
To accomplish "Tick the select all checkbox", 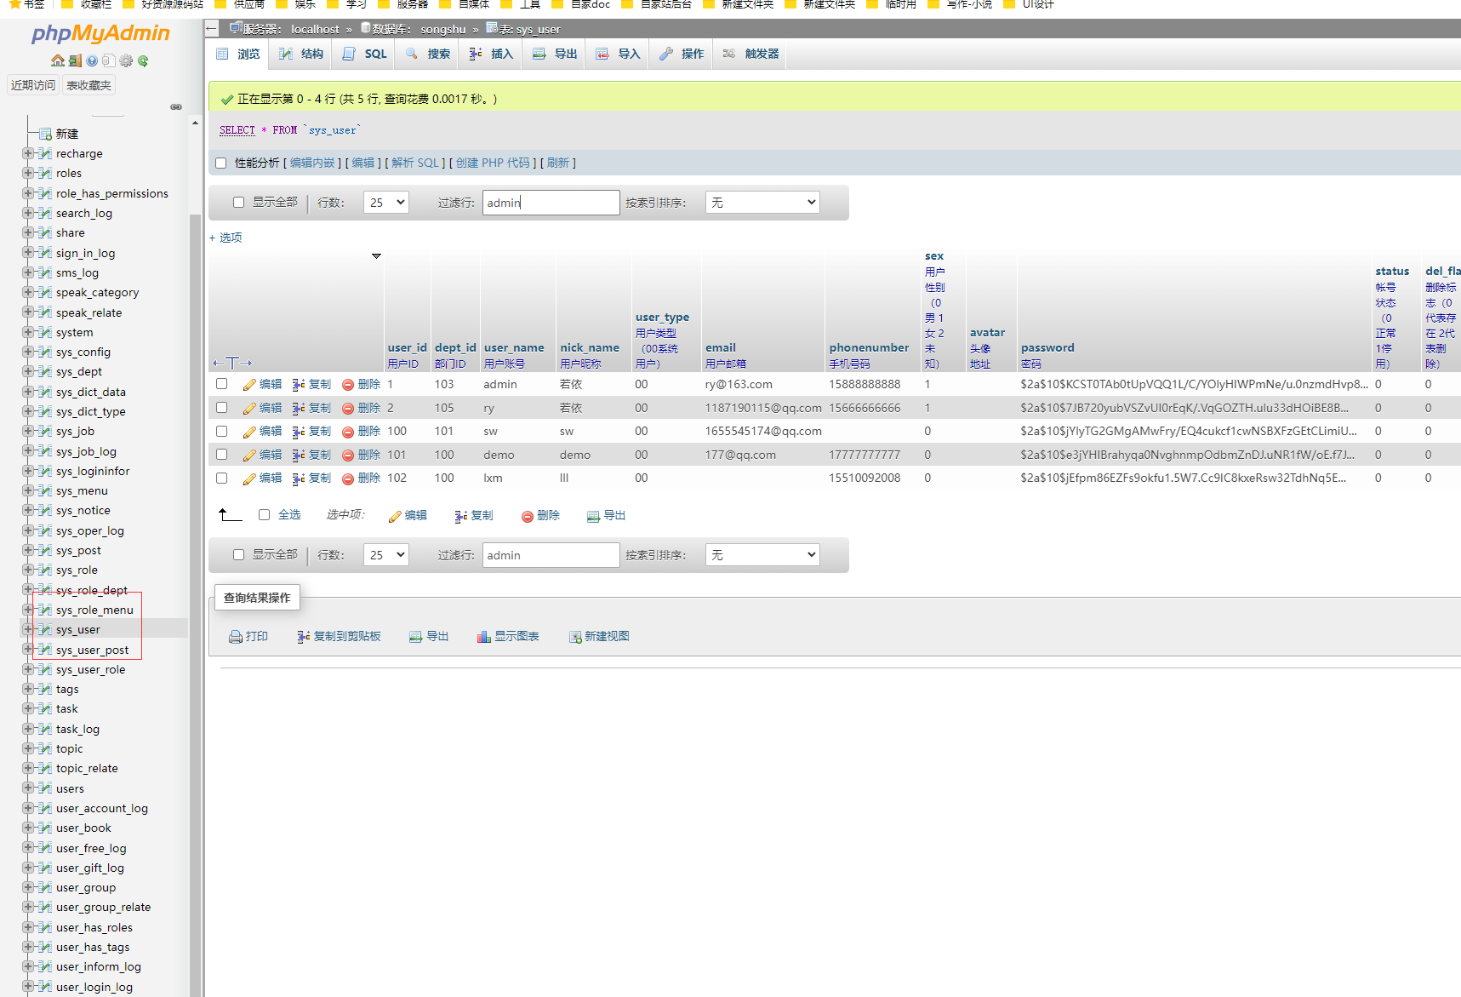I will point(264,514).
